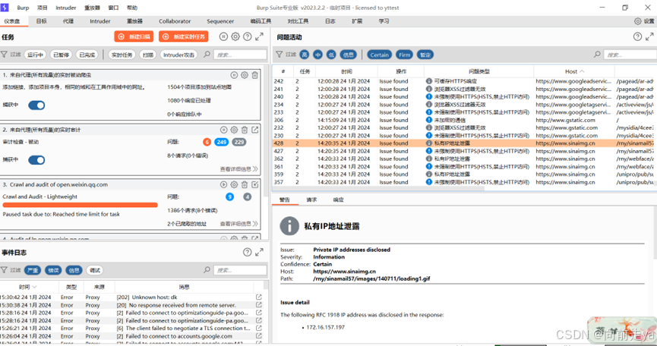The width and height of the screenshot is (657, 346).
Task: Open the Unknown host: dk event details icon
Action: (x=258, y=297)
